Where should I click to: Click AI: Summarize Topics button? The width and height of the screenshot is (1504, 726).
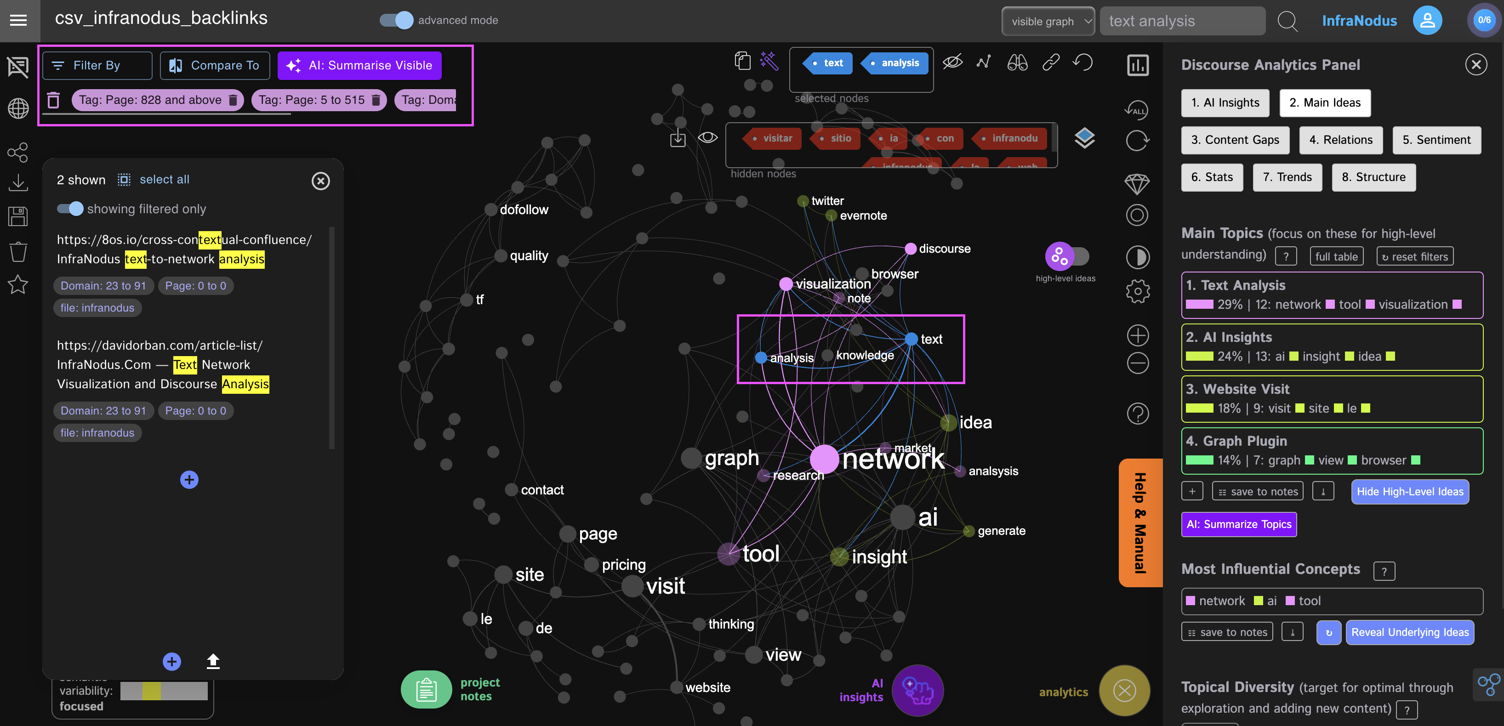[x=1238, y=524]
